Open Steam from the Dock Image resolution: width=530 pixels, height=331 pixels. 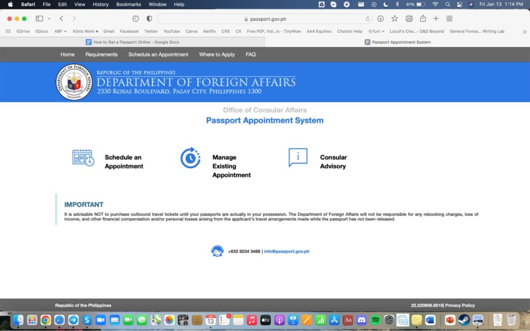[x=464, y=320]
